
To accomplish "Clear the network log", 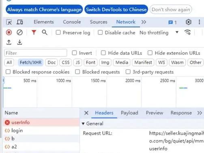I will (x=19, y=32).
